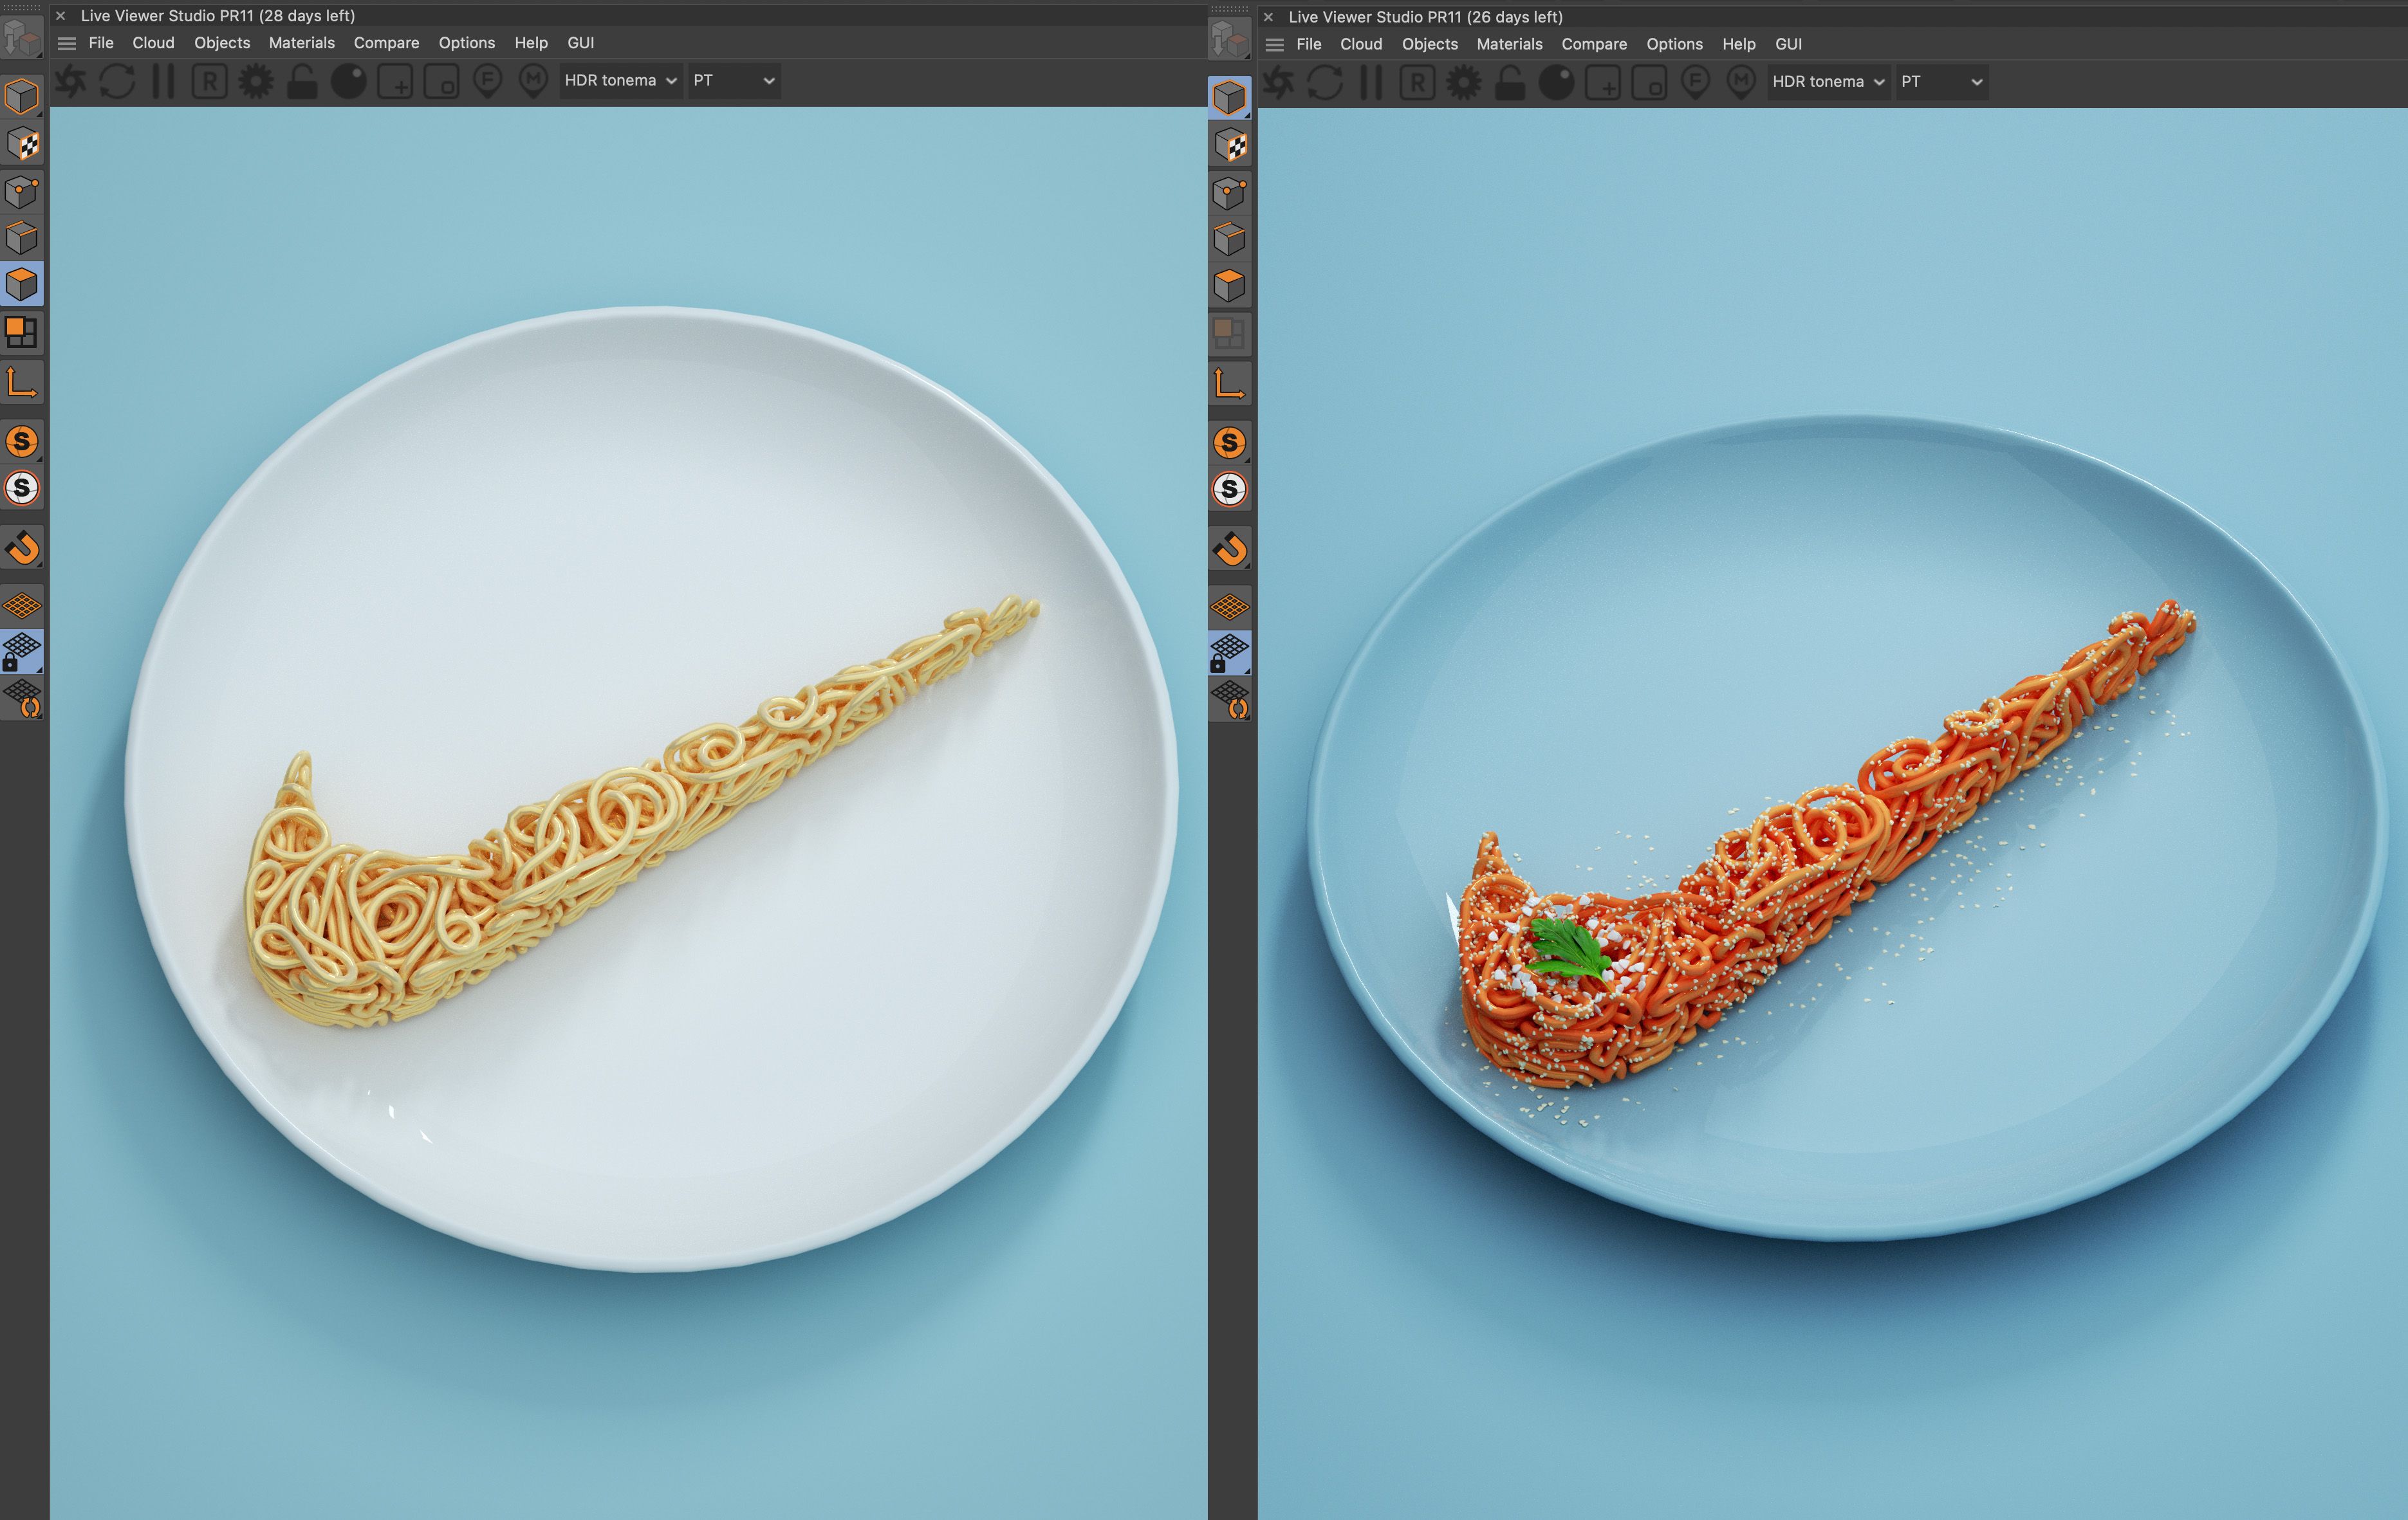Viewport: 2408px width, 1520px height.
Task: Toggle resolution lock icon in 28-days viewer
Action: (302, 81)
